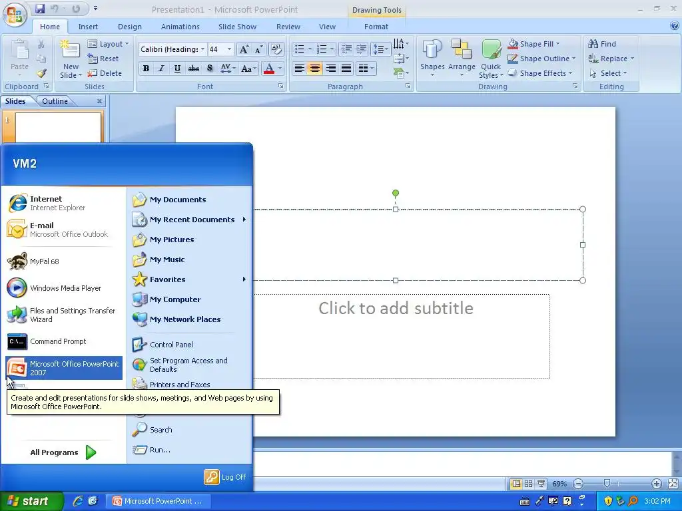The image size is (682, 511).
Task: Click the Office Button orb
Action: (x=15, y=15)
